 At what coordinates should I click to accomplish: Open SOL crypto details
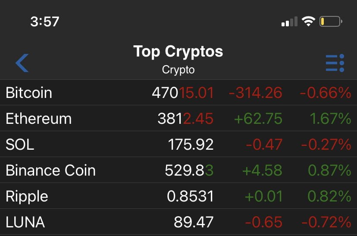pos(20,145)
